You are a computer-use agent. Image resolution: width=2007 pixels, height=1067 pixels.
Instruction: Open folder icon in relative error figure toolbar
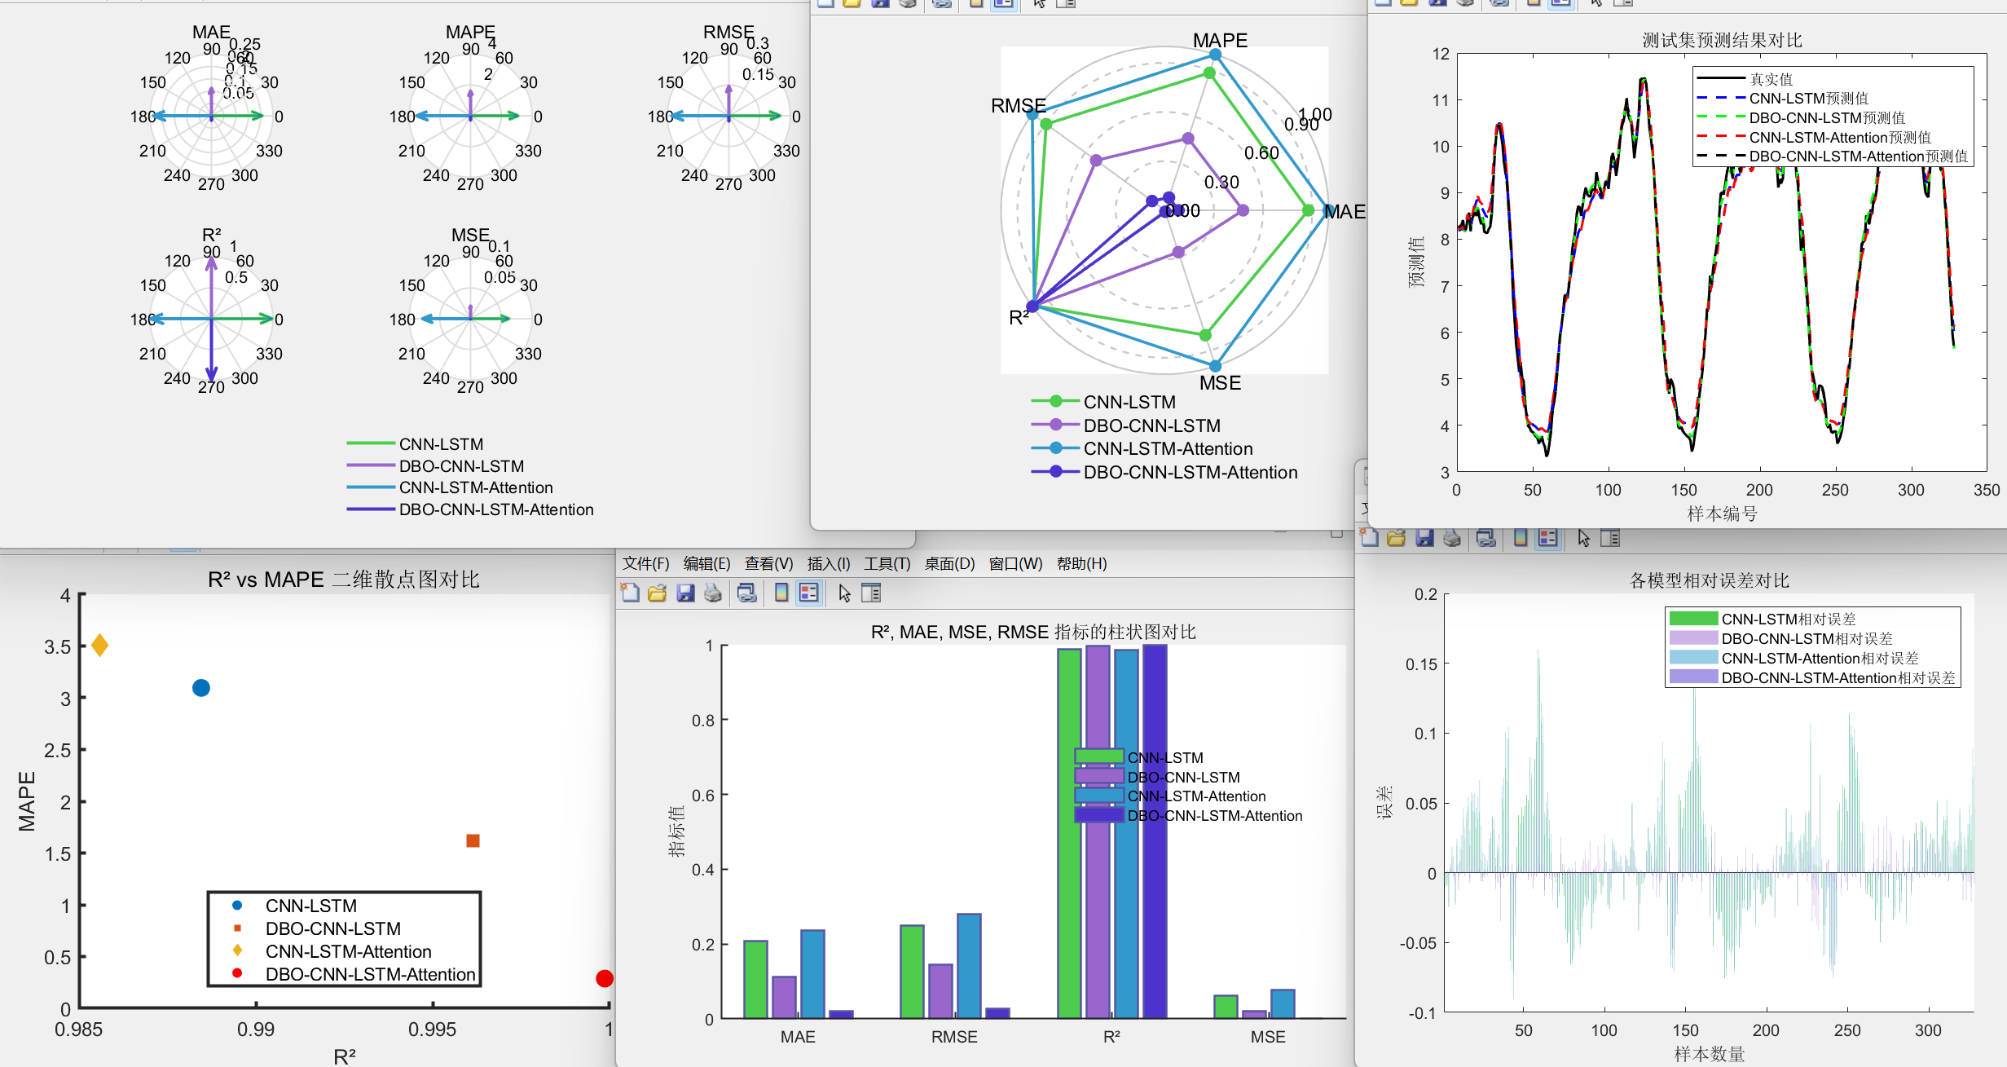(x=1397, y=538)
